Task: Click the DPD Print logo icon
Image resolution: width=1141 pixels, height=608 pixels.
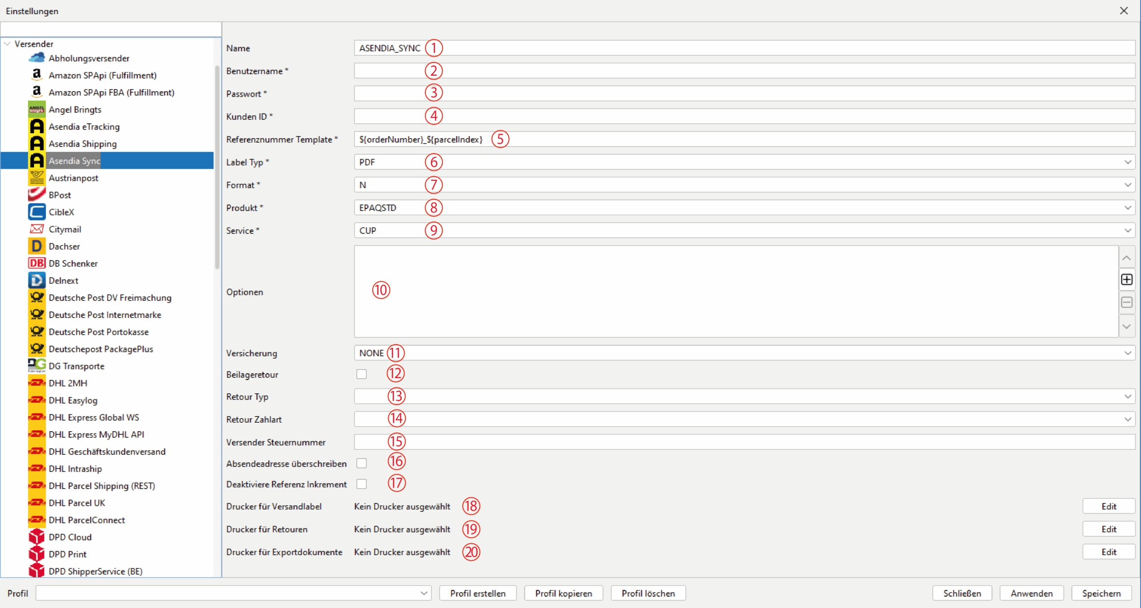Action: pos(37,554)
